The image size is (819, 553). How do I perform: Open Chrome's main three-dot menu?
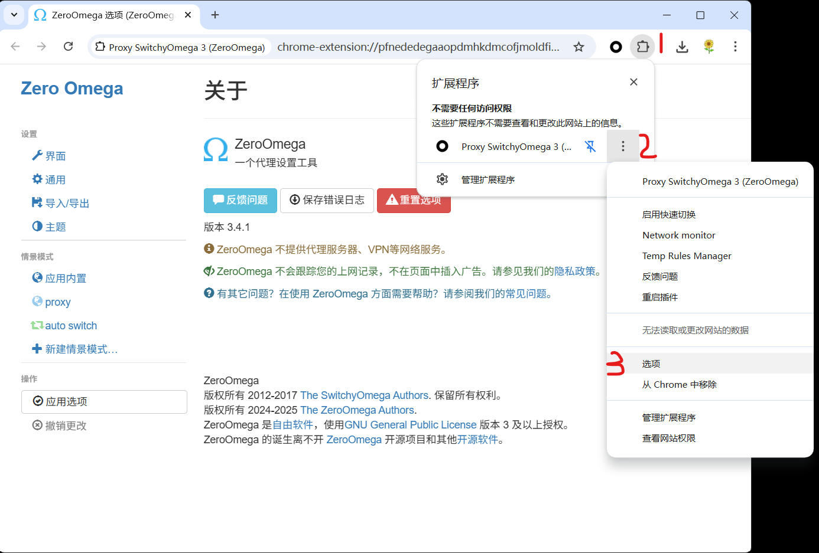click(x=735, y=47)
